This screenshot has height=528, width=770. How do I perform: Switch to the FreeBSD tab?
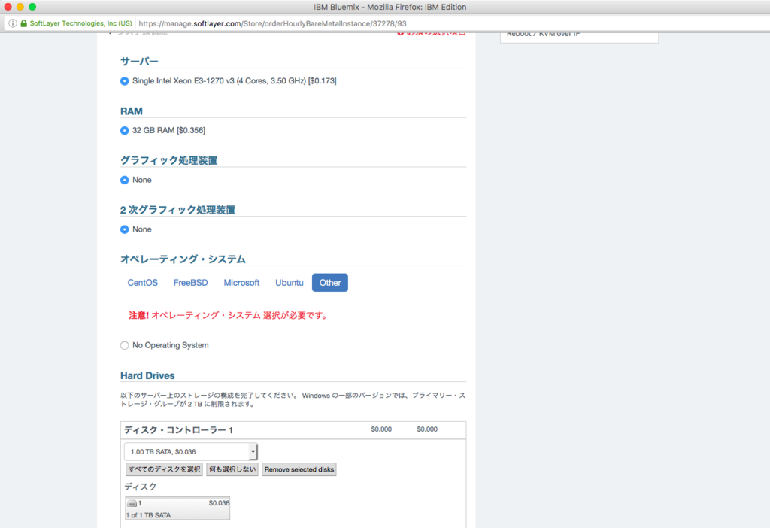pyautogui.click(x=190, y=282)
